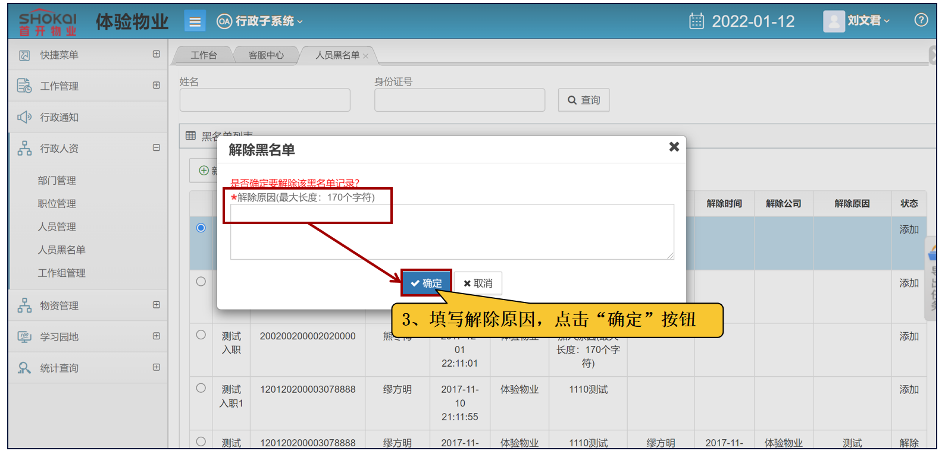Open 职位管理 submenu item
The image size is (945, 457).
57,203
